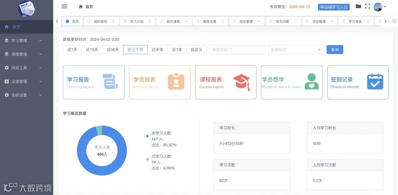This screenshot has height=195, width=398.
Task: Switch to the 首页 tab
Action: click(x=72, y=22)
